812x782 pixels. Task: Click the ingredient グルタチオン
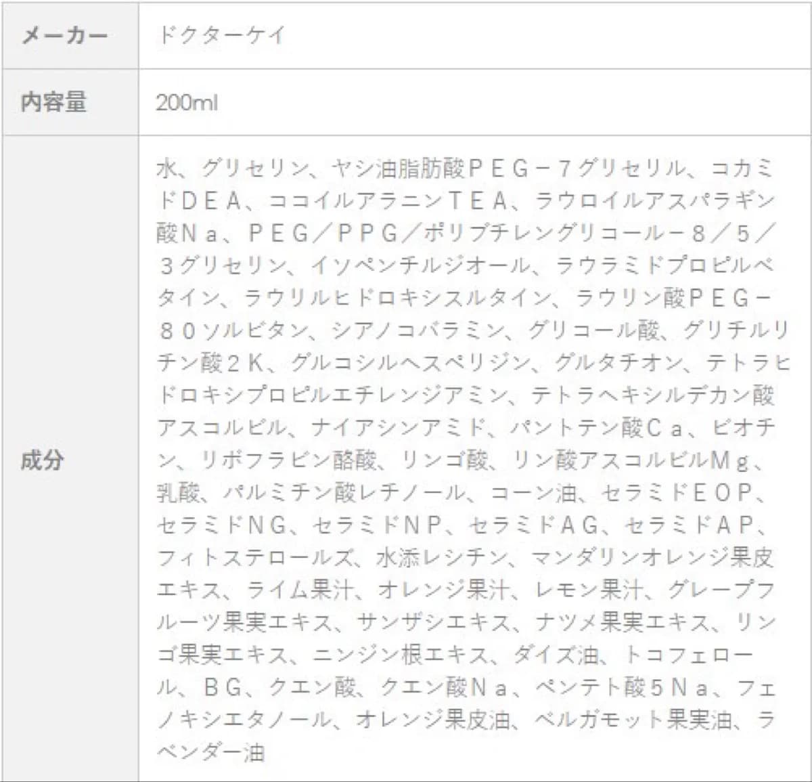click(x=618, y=363)
